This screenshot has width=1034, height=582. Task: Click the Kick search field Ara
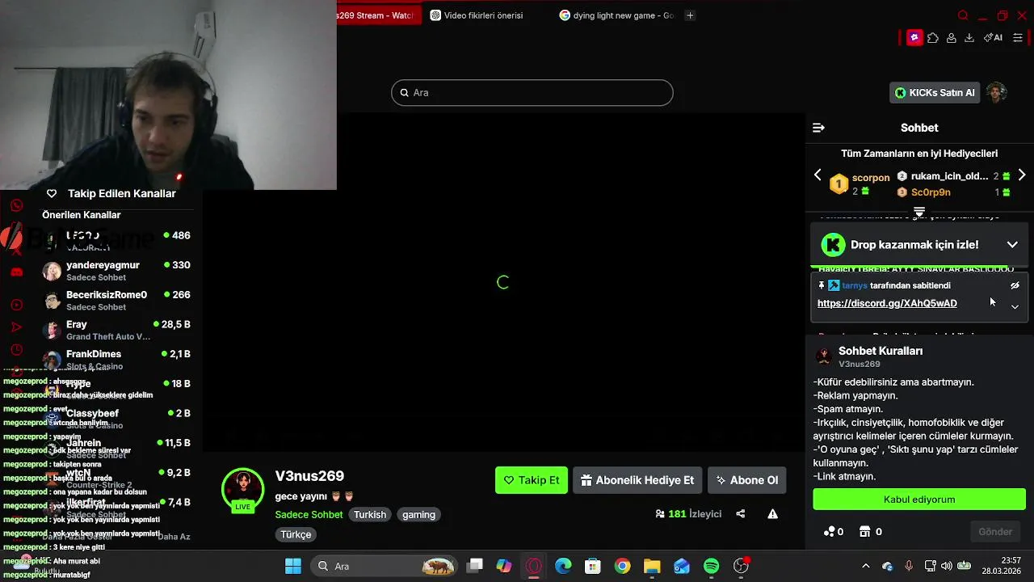tap(532, 92)
